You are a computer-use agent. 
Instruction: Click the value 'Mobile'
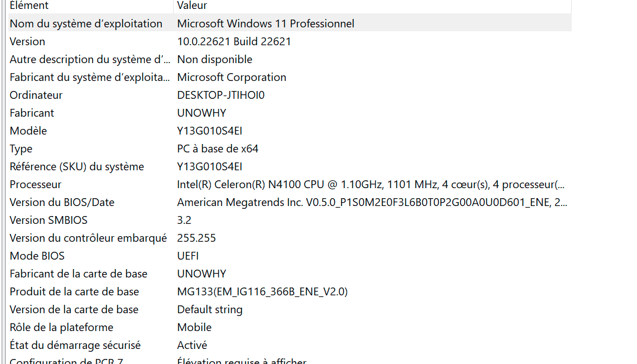194,328
